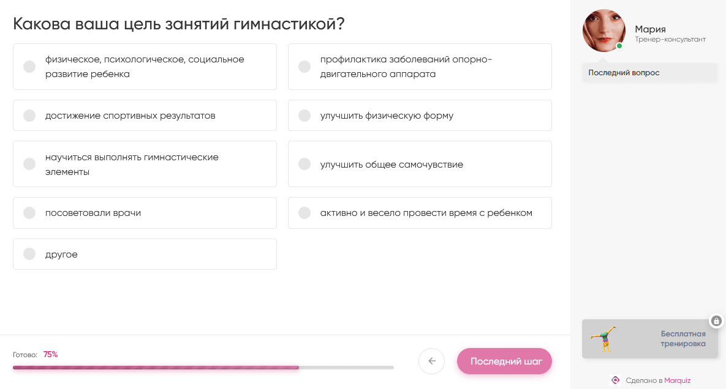Click the 75% progress bar
This screenshot has width=726, height=389.
(x=203, y=368)
